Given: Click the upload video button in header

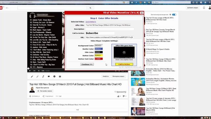Looking at the screenshot, I should pyautogui.click(x=193, y=8).
